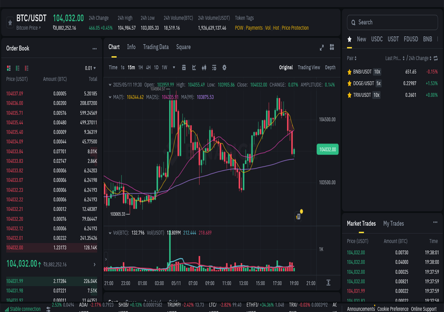The width and height of the screenshot is (444, 312).
Task: Select the USDC market tab
Action: click(x=377, y=39)
